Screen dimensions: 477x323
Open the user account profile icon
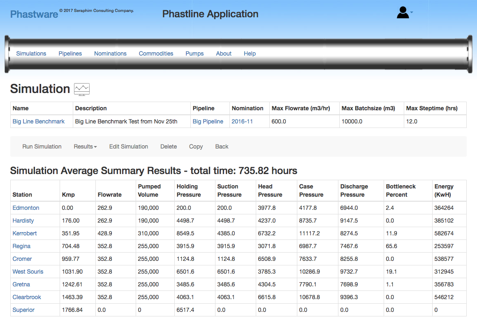pyautogui.click(x=403, y=13)
